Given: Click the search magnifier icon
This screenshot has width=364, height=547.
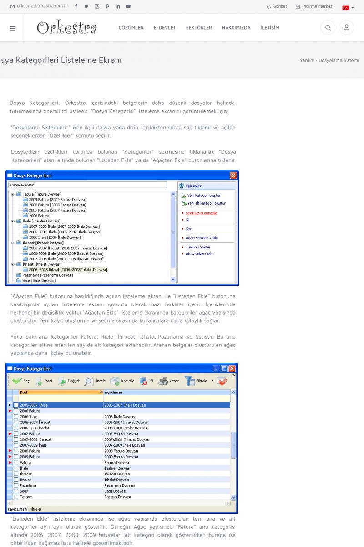Looking at the screenshot, I should (x=328, y=28).
